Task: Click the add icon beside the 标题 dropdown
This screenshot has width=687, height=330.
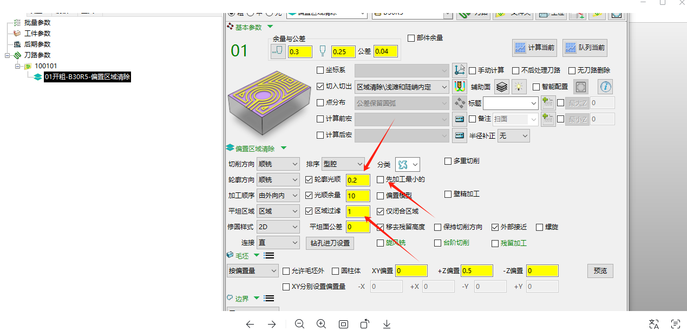Action: coord(548,102)
